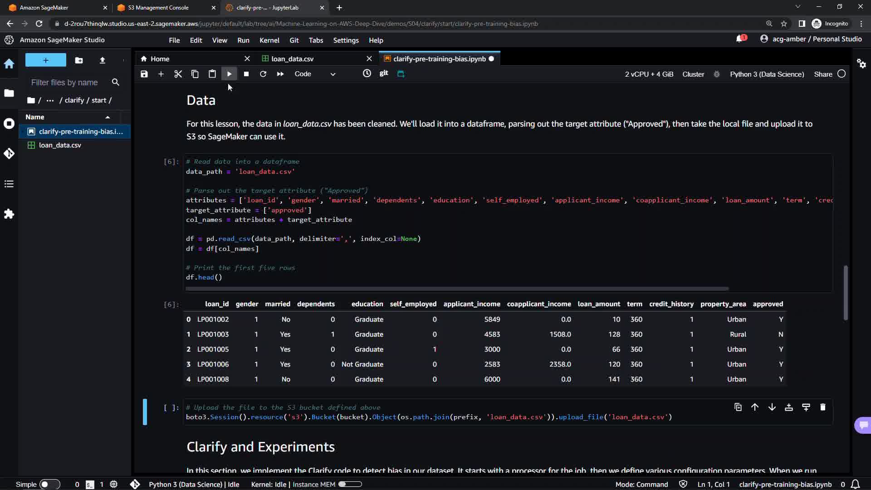The width and height of the screenshot is (871, 490).
Task: Delete the upload cell with trash icon
Action: pyautogui.click(x=822, y=407)
